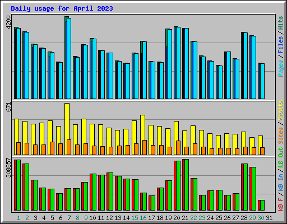The image size is (287, 224).
Task: Click the cyan hits bar for day 16
Action: 145,70
